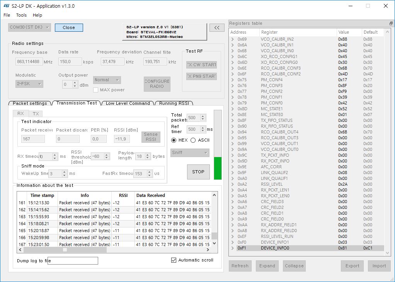Image resolution: width=395 pixels, height=282 pixels.
Task: Switch to the Low Level Command tab
Action: [128, 103]
